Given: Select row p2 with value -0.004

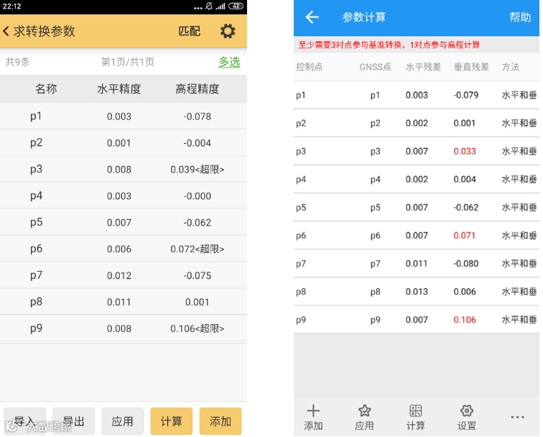Looking at the screenshot, I should coord(124,143).
